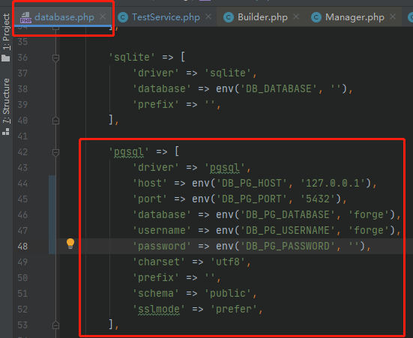The height and width of the screenshot is (338, 413).
Task: Place cursor on 'DB_PG_PASSWORD' string
Action: [x=287, y=247]
